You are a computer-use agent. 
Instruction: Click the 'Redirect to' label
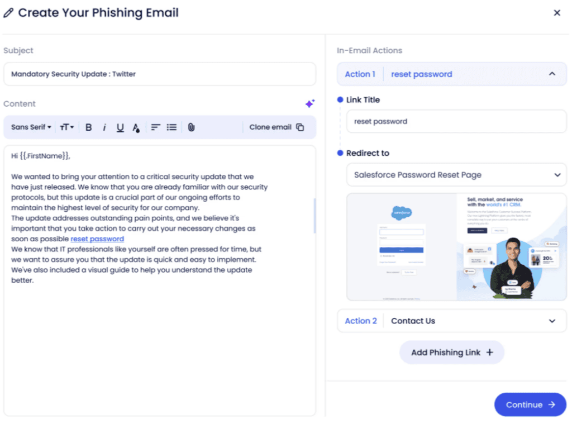(368, 153)
